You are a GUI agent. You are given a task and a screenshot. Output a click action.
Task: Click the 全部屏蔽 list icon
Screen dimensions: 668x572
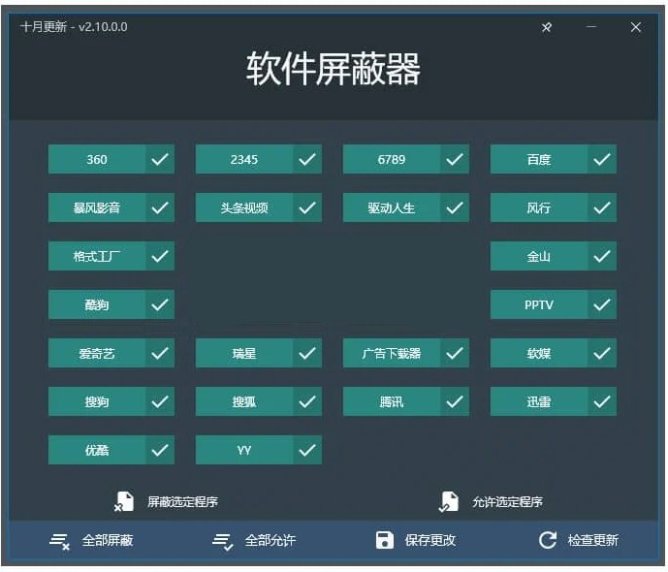pyautogui.click(x=59, y=540)
